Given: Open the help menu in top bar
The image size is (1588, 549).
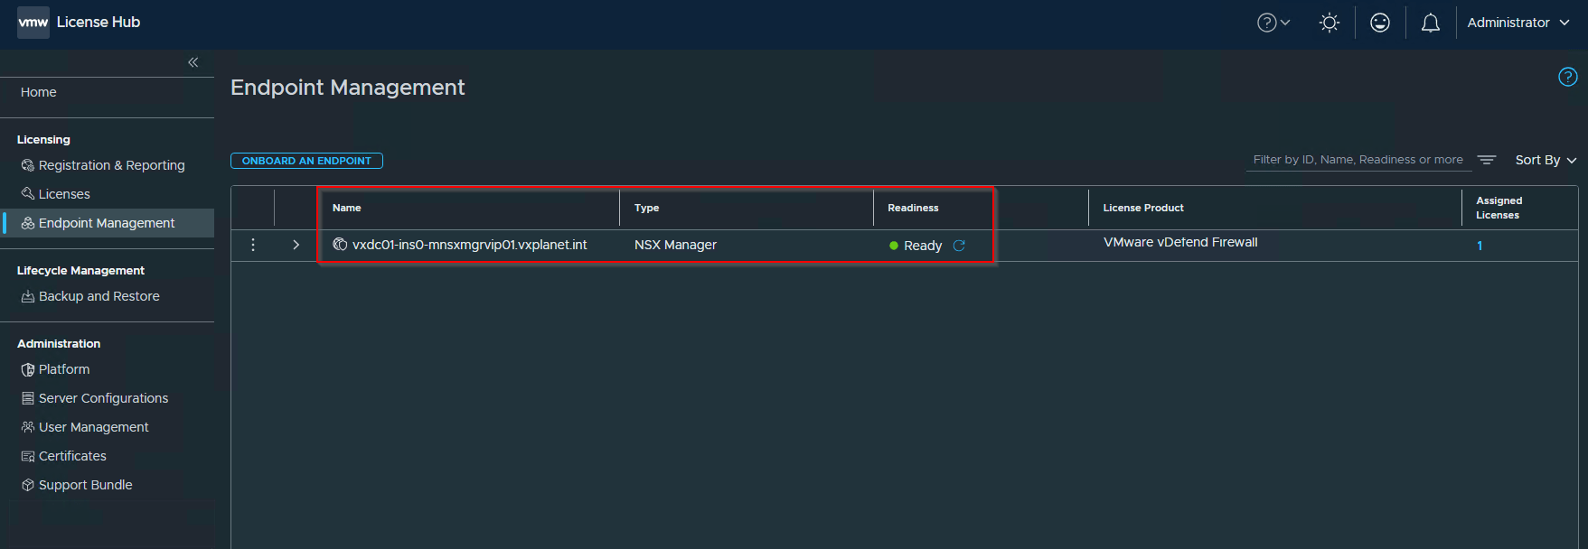Looking at the screenshot, I should (1273, 23).
